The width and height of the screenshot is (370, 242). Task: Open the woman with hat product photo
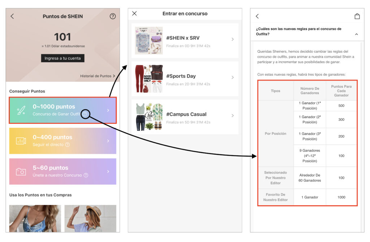(90, 219)
